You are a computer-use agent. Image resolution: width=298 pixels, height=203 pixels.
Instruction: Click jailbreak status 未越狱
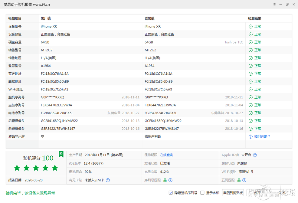[242, 163]
